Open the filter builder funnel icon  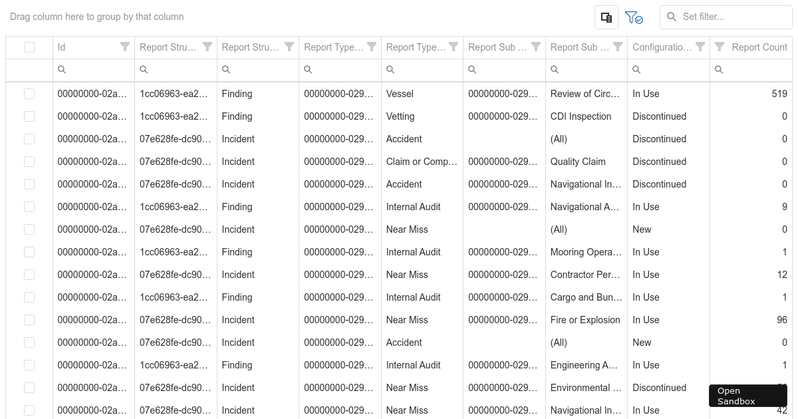(x=633, y=17)
